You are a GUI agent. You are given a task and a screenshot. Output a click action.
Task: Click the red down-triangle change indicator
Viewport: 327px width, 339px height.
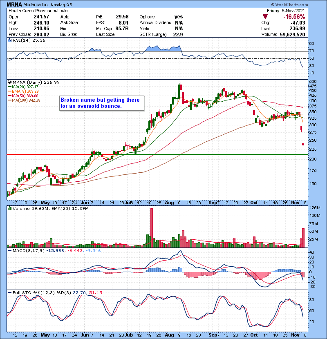click(265, 17)
